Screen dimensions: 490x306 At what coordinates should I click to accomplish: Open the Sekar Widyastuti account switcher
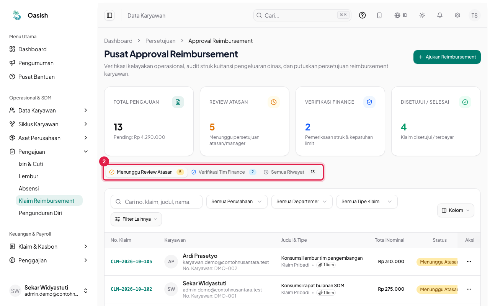(49, 291)
